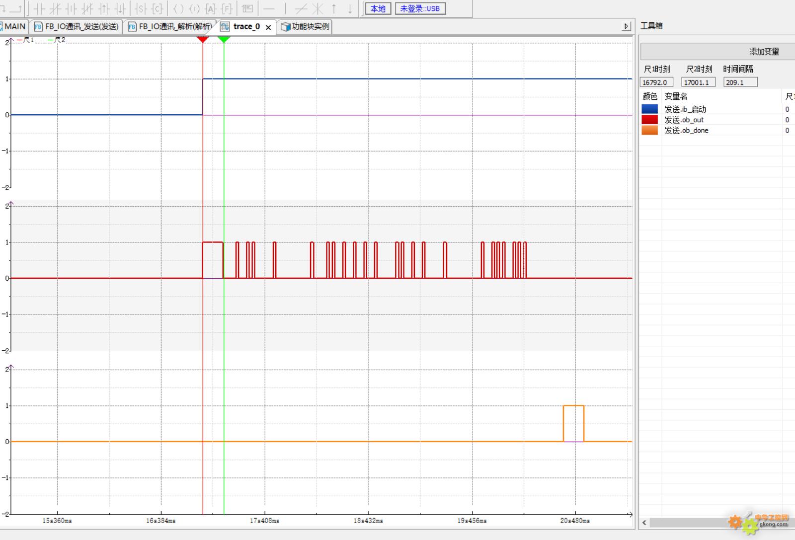Click the normally-open contact ladder icon
The height and width of the screenshot is (540, 795).
pos(39,8)
